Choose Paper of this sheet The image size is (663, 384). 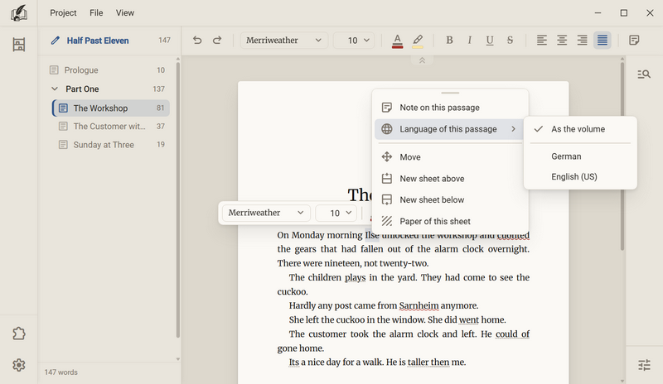pos(450,221)
